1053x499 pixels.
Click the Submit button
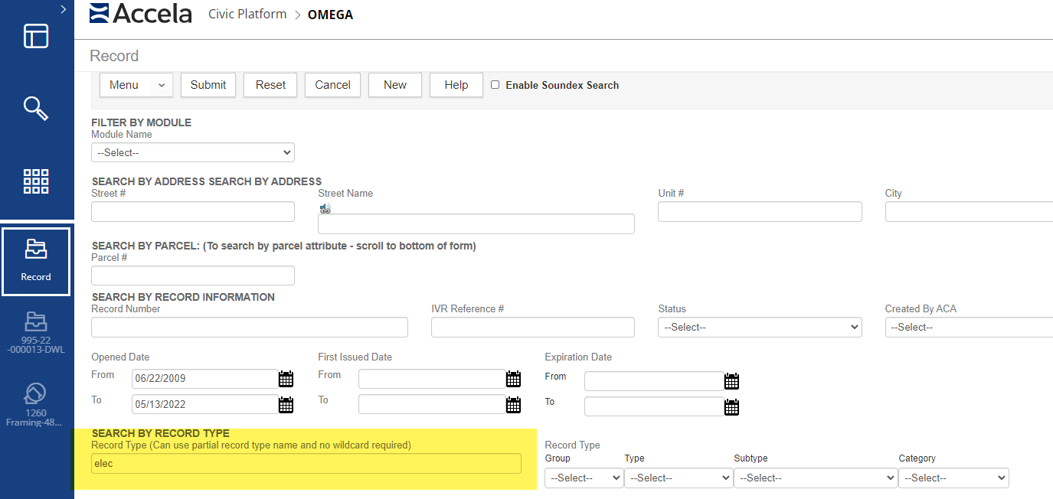(x=208, y=85)
